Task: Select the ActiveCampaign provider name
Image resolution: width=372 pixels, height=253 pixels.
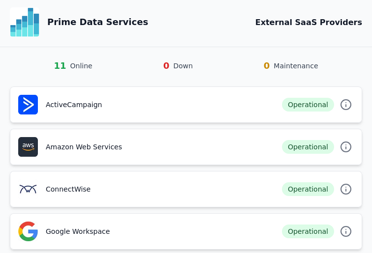Action: point(74,105)
